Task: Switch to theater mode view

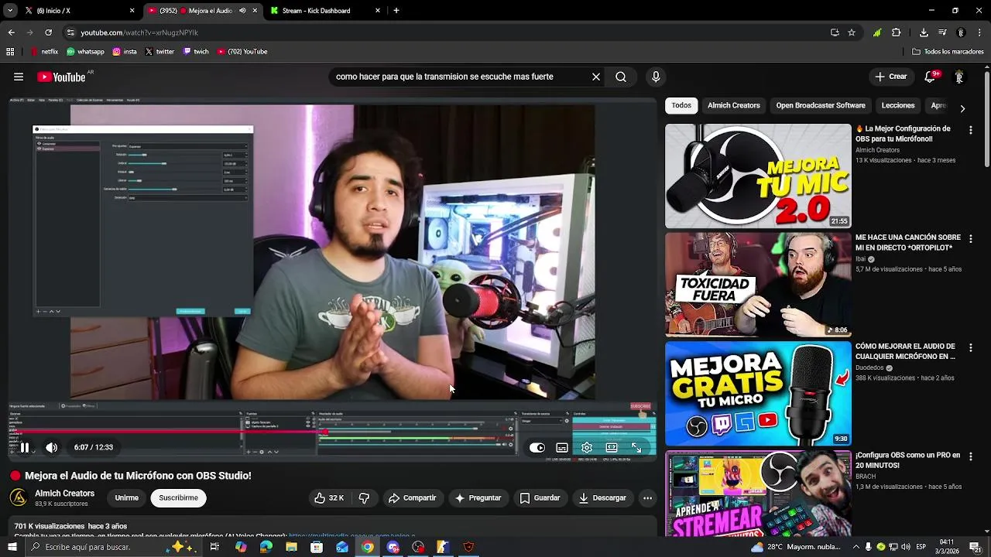Action: [x=612, y=447]
